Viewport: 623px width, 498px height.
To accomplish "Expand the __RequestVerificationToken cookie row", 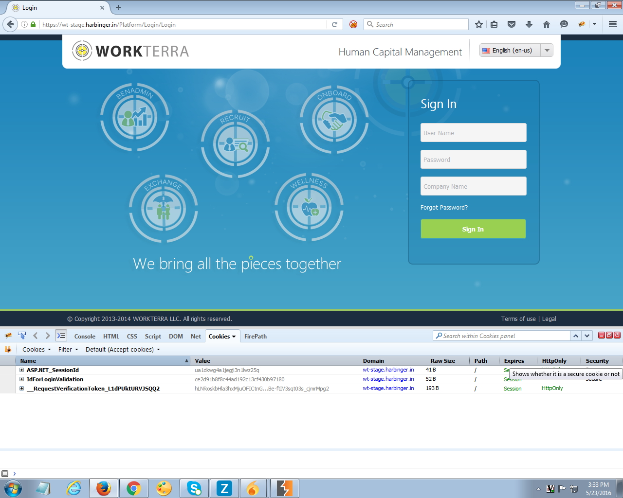I will pos(21,389).
